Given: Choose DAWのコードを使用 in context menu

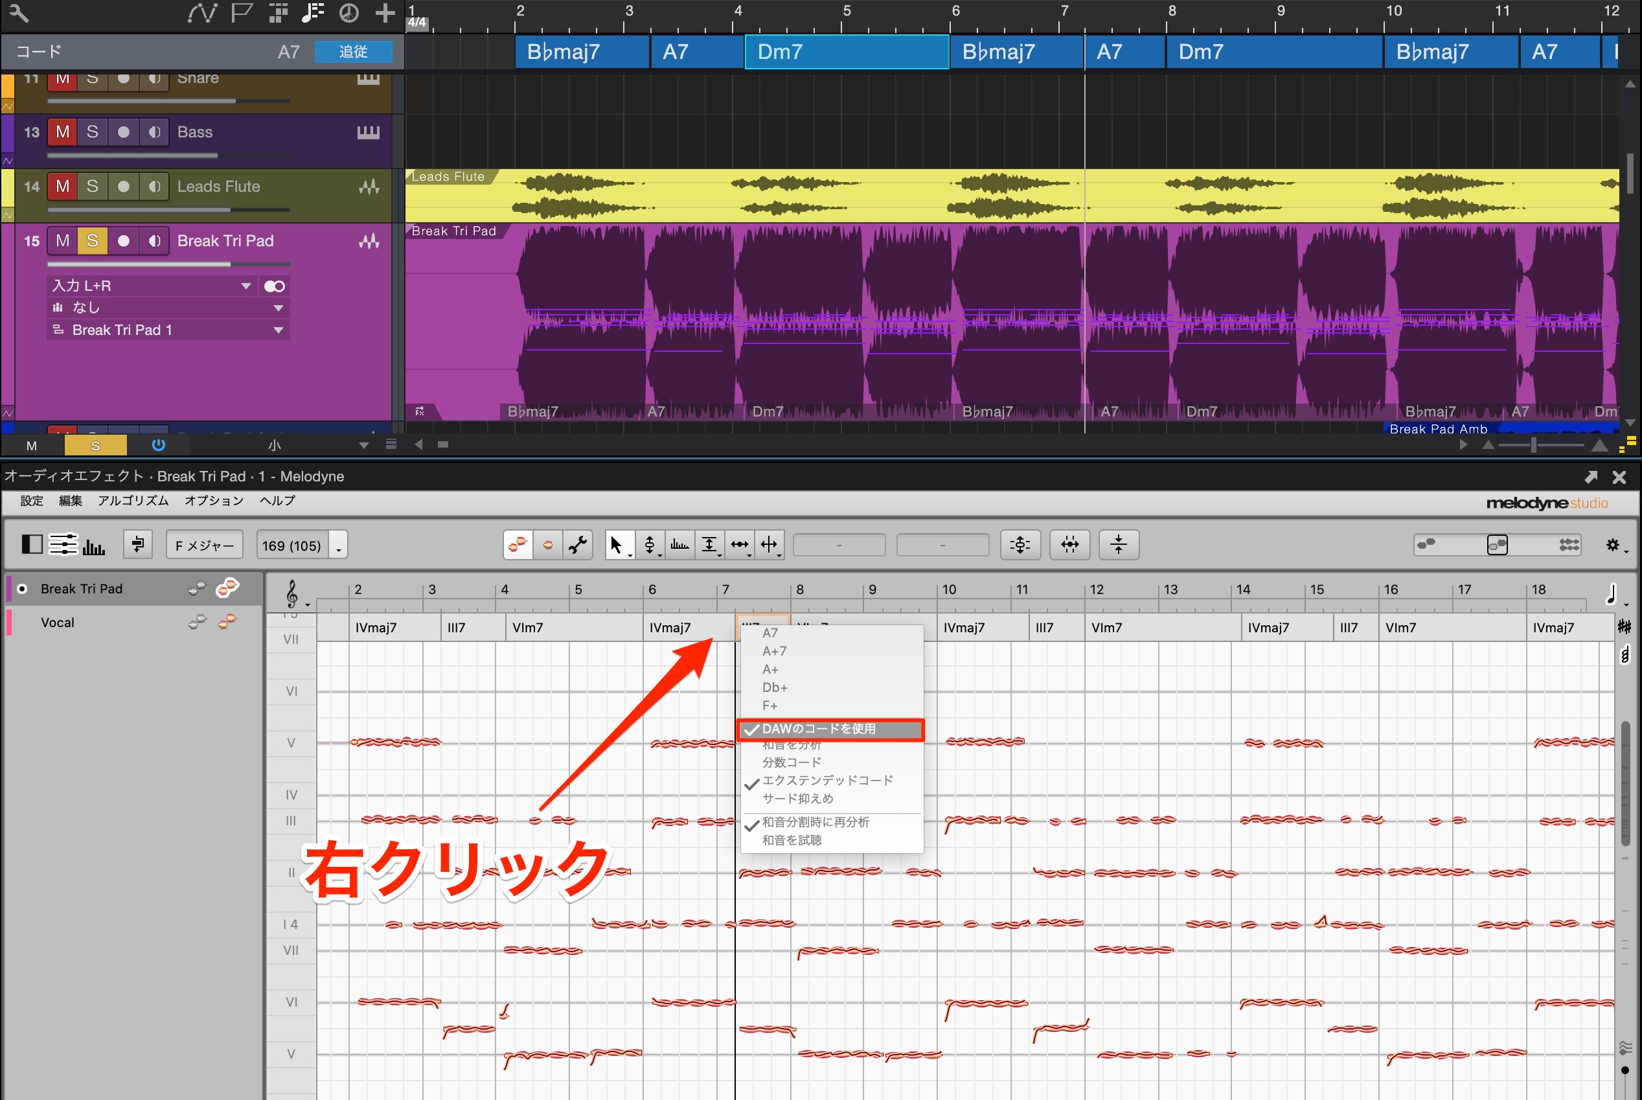Looking at the screenshot, I should click(x=831, y=729).
